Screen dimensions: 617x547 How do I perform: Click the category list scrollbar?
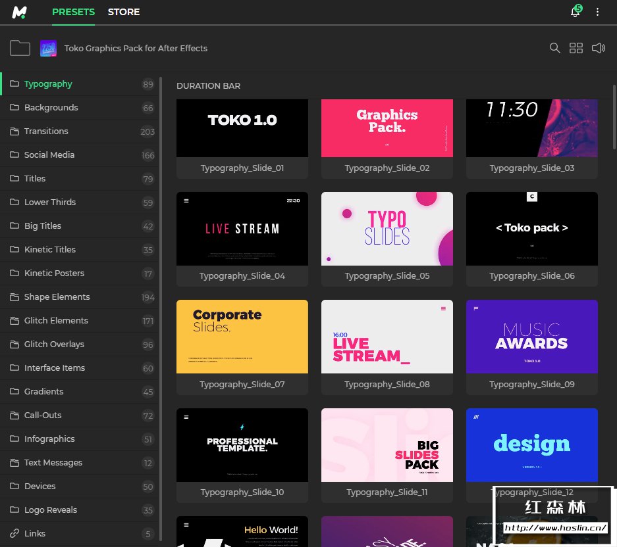click(161, 309)
